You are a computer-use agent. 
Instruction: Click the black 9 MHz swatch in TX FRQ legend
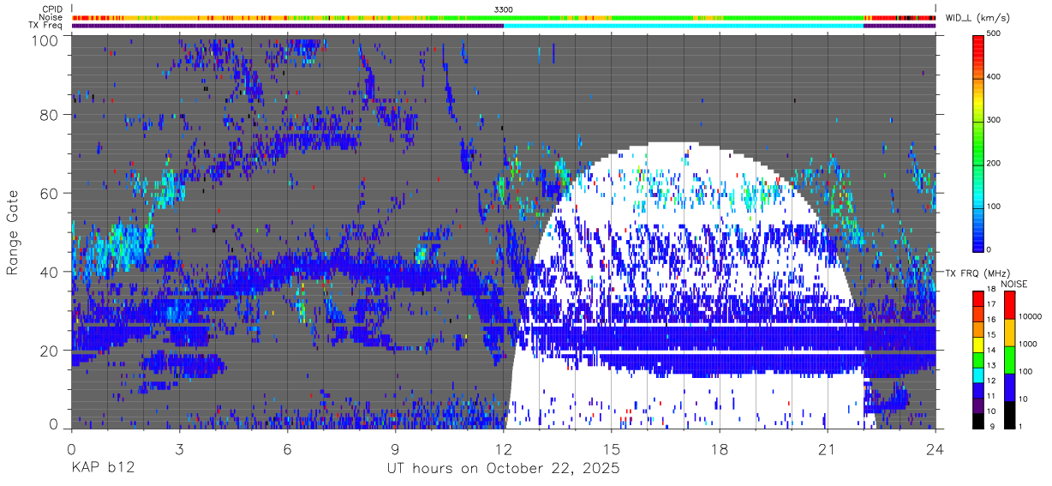click(978, 421)
